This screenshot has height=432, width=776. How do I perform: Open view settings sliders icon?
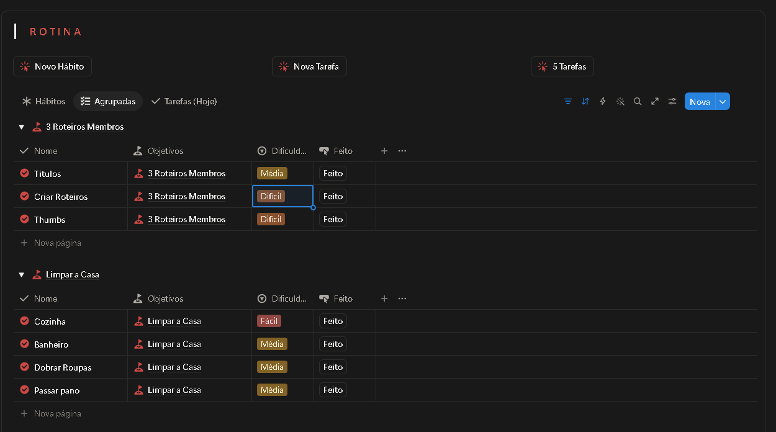tap(672, 101)
